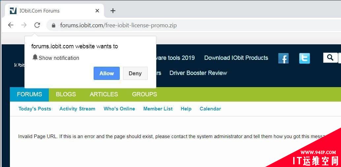This screenshot has height=167, width=341.
Task: Open the Calendar link
Action: pyautogui.click(x=210, y=109)
